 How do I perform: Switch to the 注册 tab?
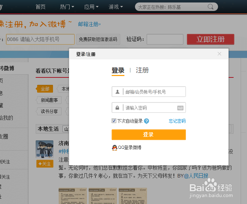142,70
